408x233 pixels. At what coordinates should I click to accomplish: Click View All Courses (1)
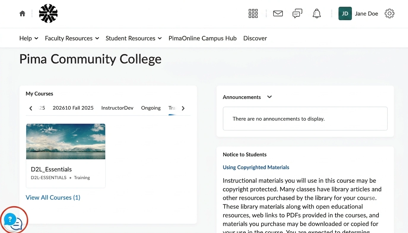point(53,198)
